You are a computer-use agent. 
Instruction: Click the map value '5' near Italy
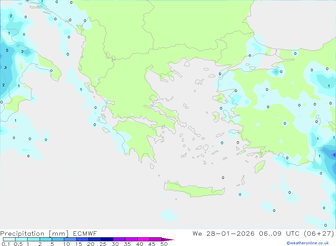(x=7, y=51)
